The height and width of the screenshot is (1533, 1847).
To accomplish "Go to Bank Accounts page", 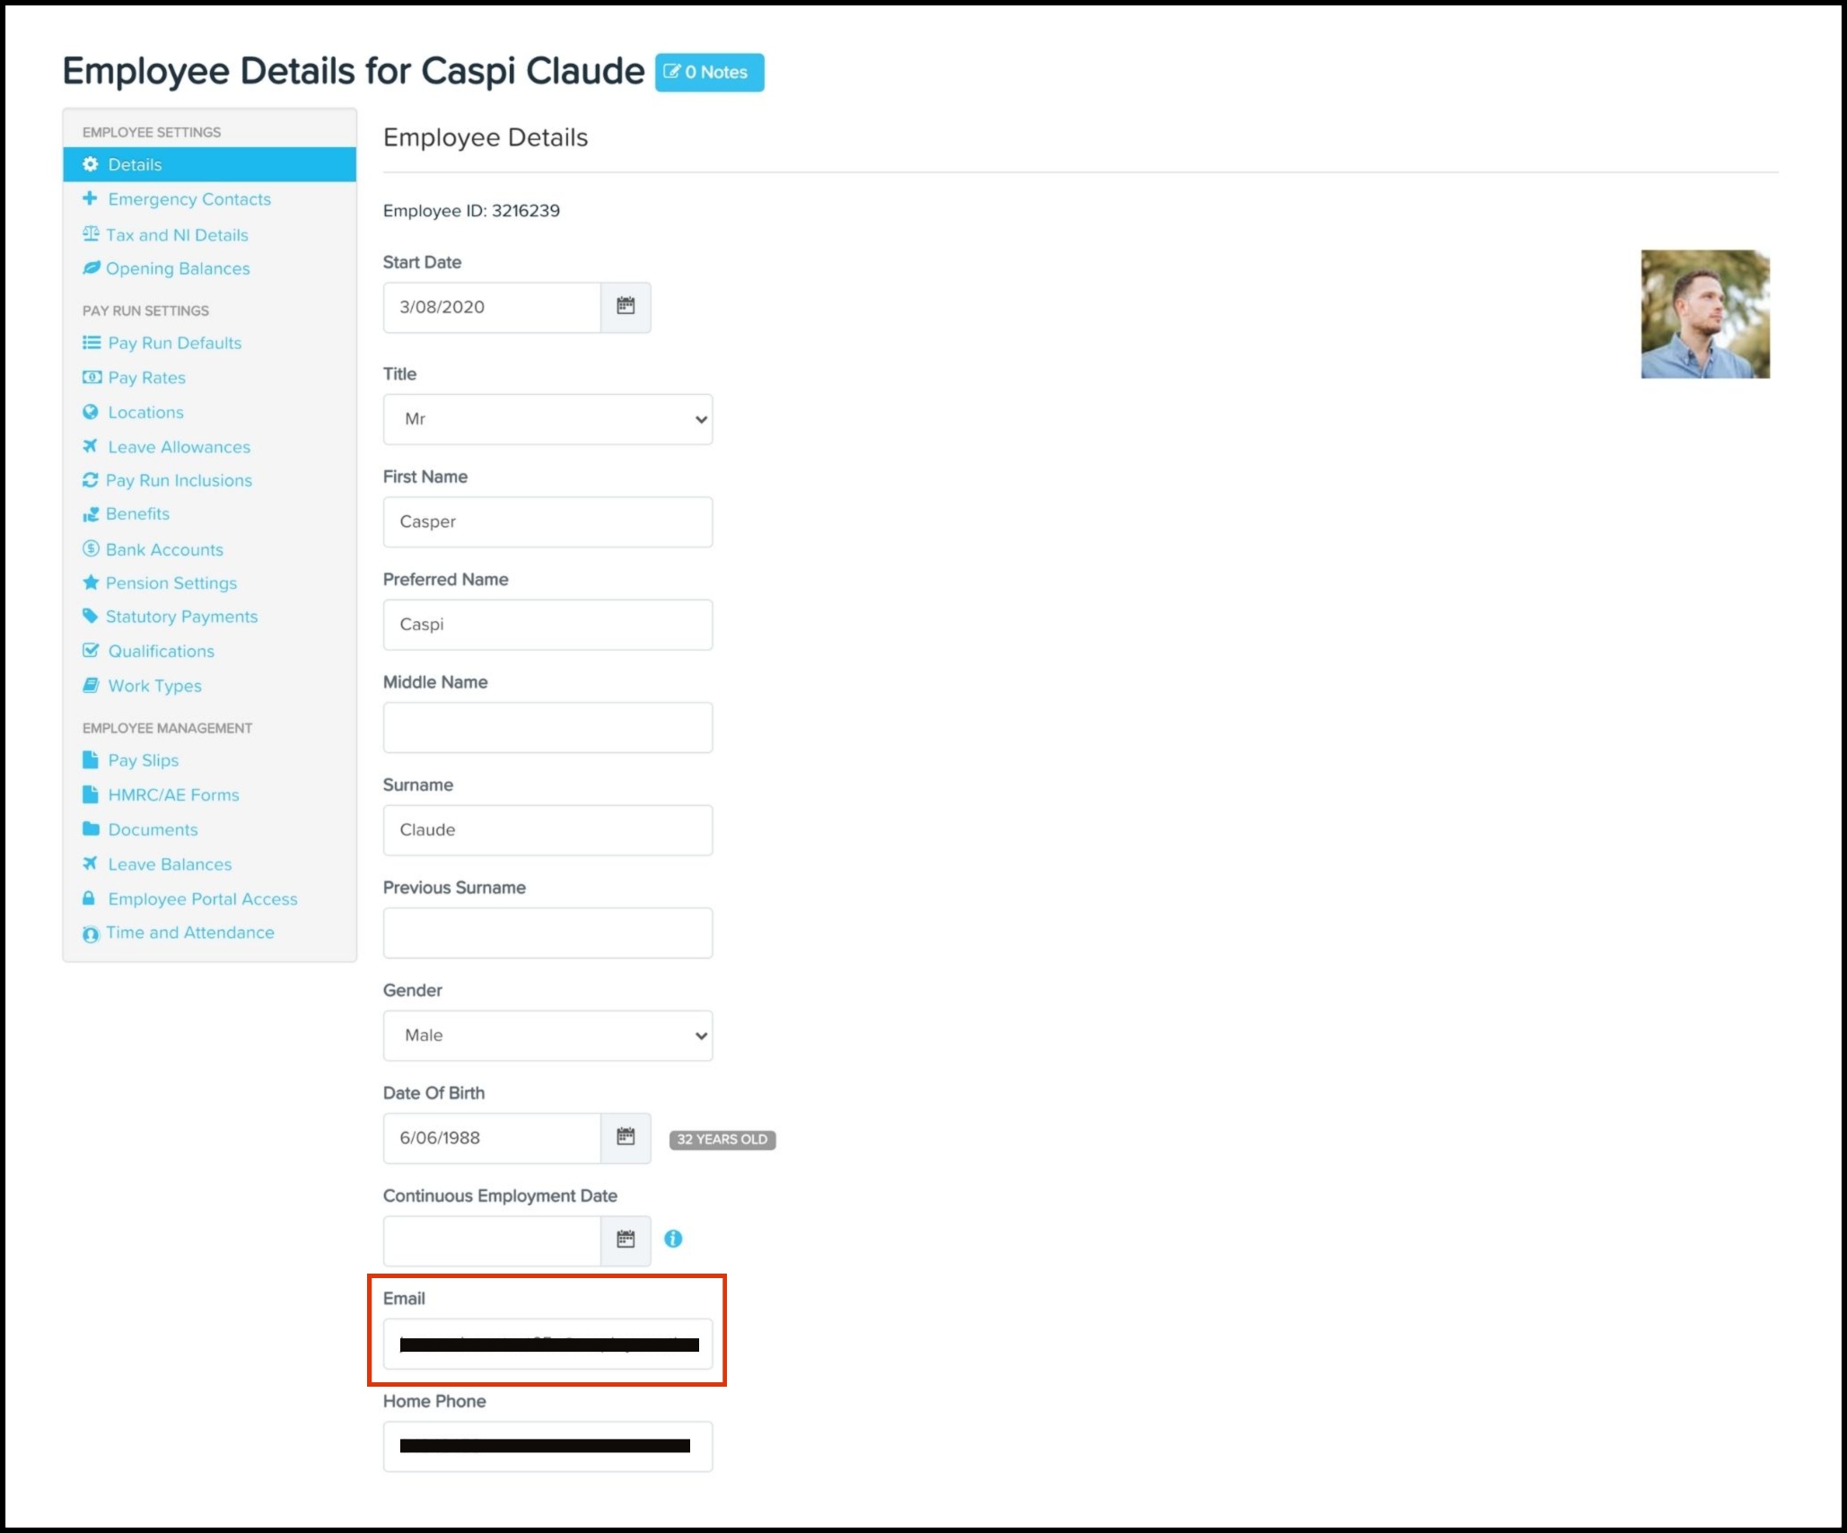I will (164, 549).
